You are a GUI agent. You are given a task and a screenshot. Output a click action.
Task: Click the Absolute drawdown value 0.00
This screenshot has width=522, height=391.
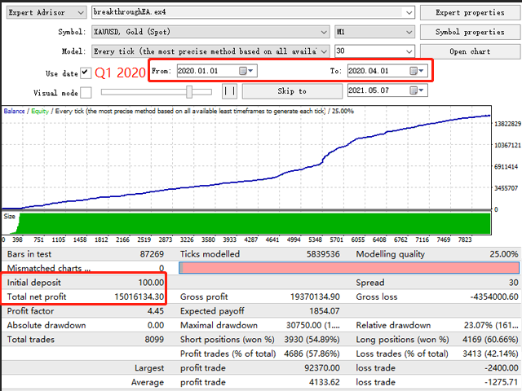pos(156,325)
